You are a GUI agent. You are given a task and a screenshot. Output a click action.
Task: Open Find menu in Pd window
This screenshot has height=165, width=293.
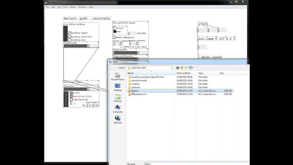65,7
